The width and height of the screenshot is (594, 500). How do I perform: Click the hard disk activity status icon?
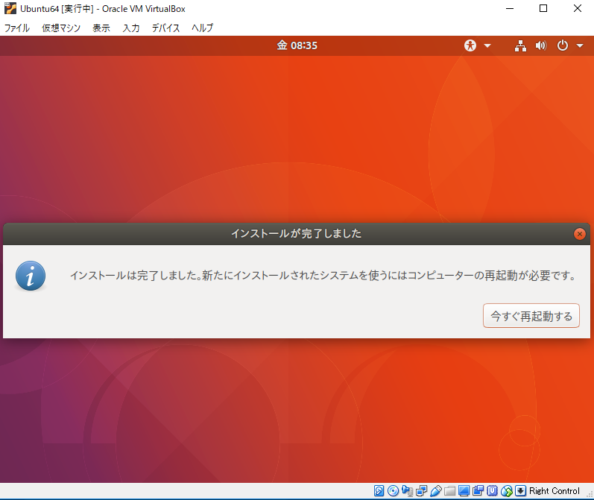click(x=379, y=491)
